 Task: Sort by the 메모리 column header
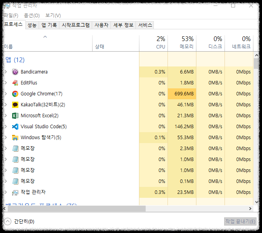point(182,43)
